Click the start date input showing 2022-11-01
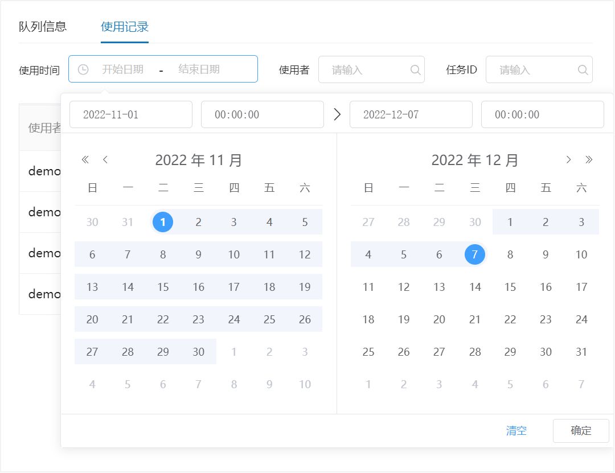The height and width of the screenshot is (473, 615). click(x=130, y=114)
